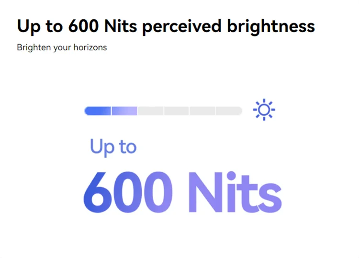Viewport: 359px width, 258px height.
Task: Click the sun brightness icon
Action: click(x=264, y=110)
